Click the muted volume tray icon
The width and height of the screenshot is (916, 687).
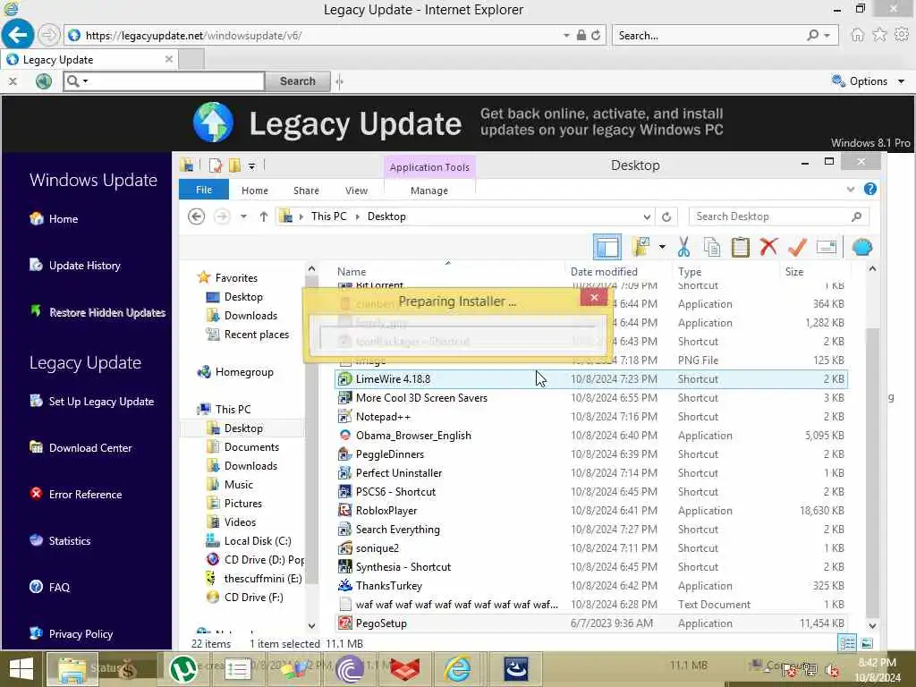832,670
